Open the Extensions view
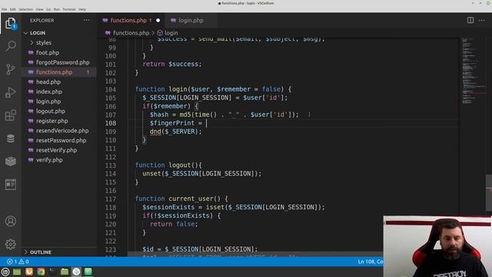492x277 pixels. click(10, 115)
